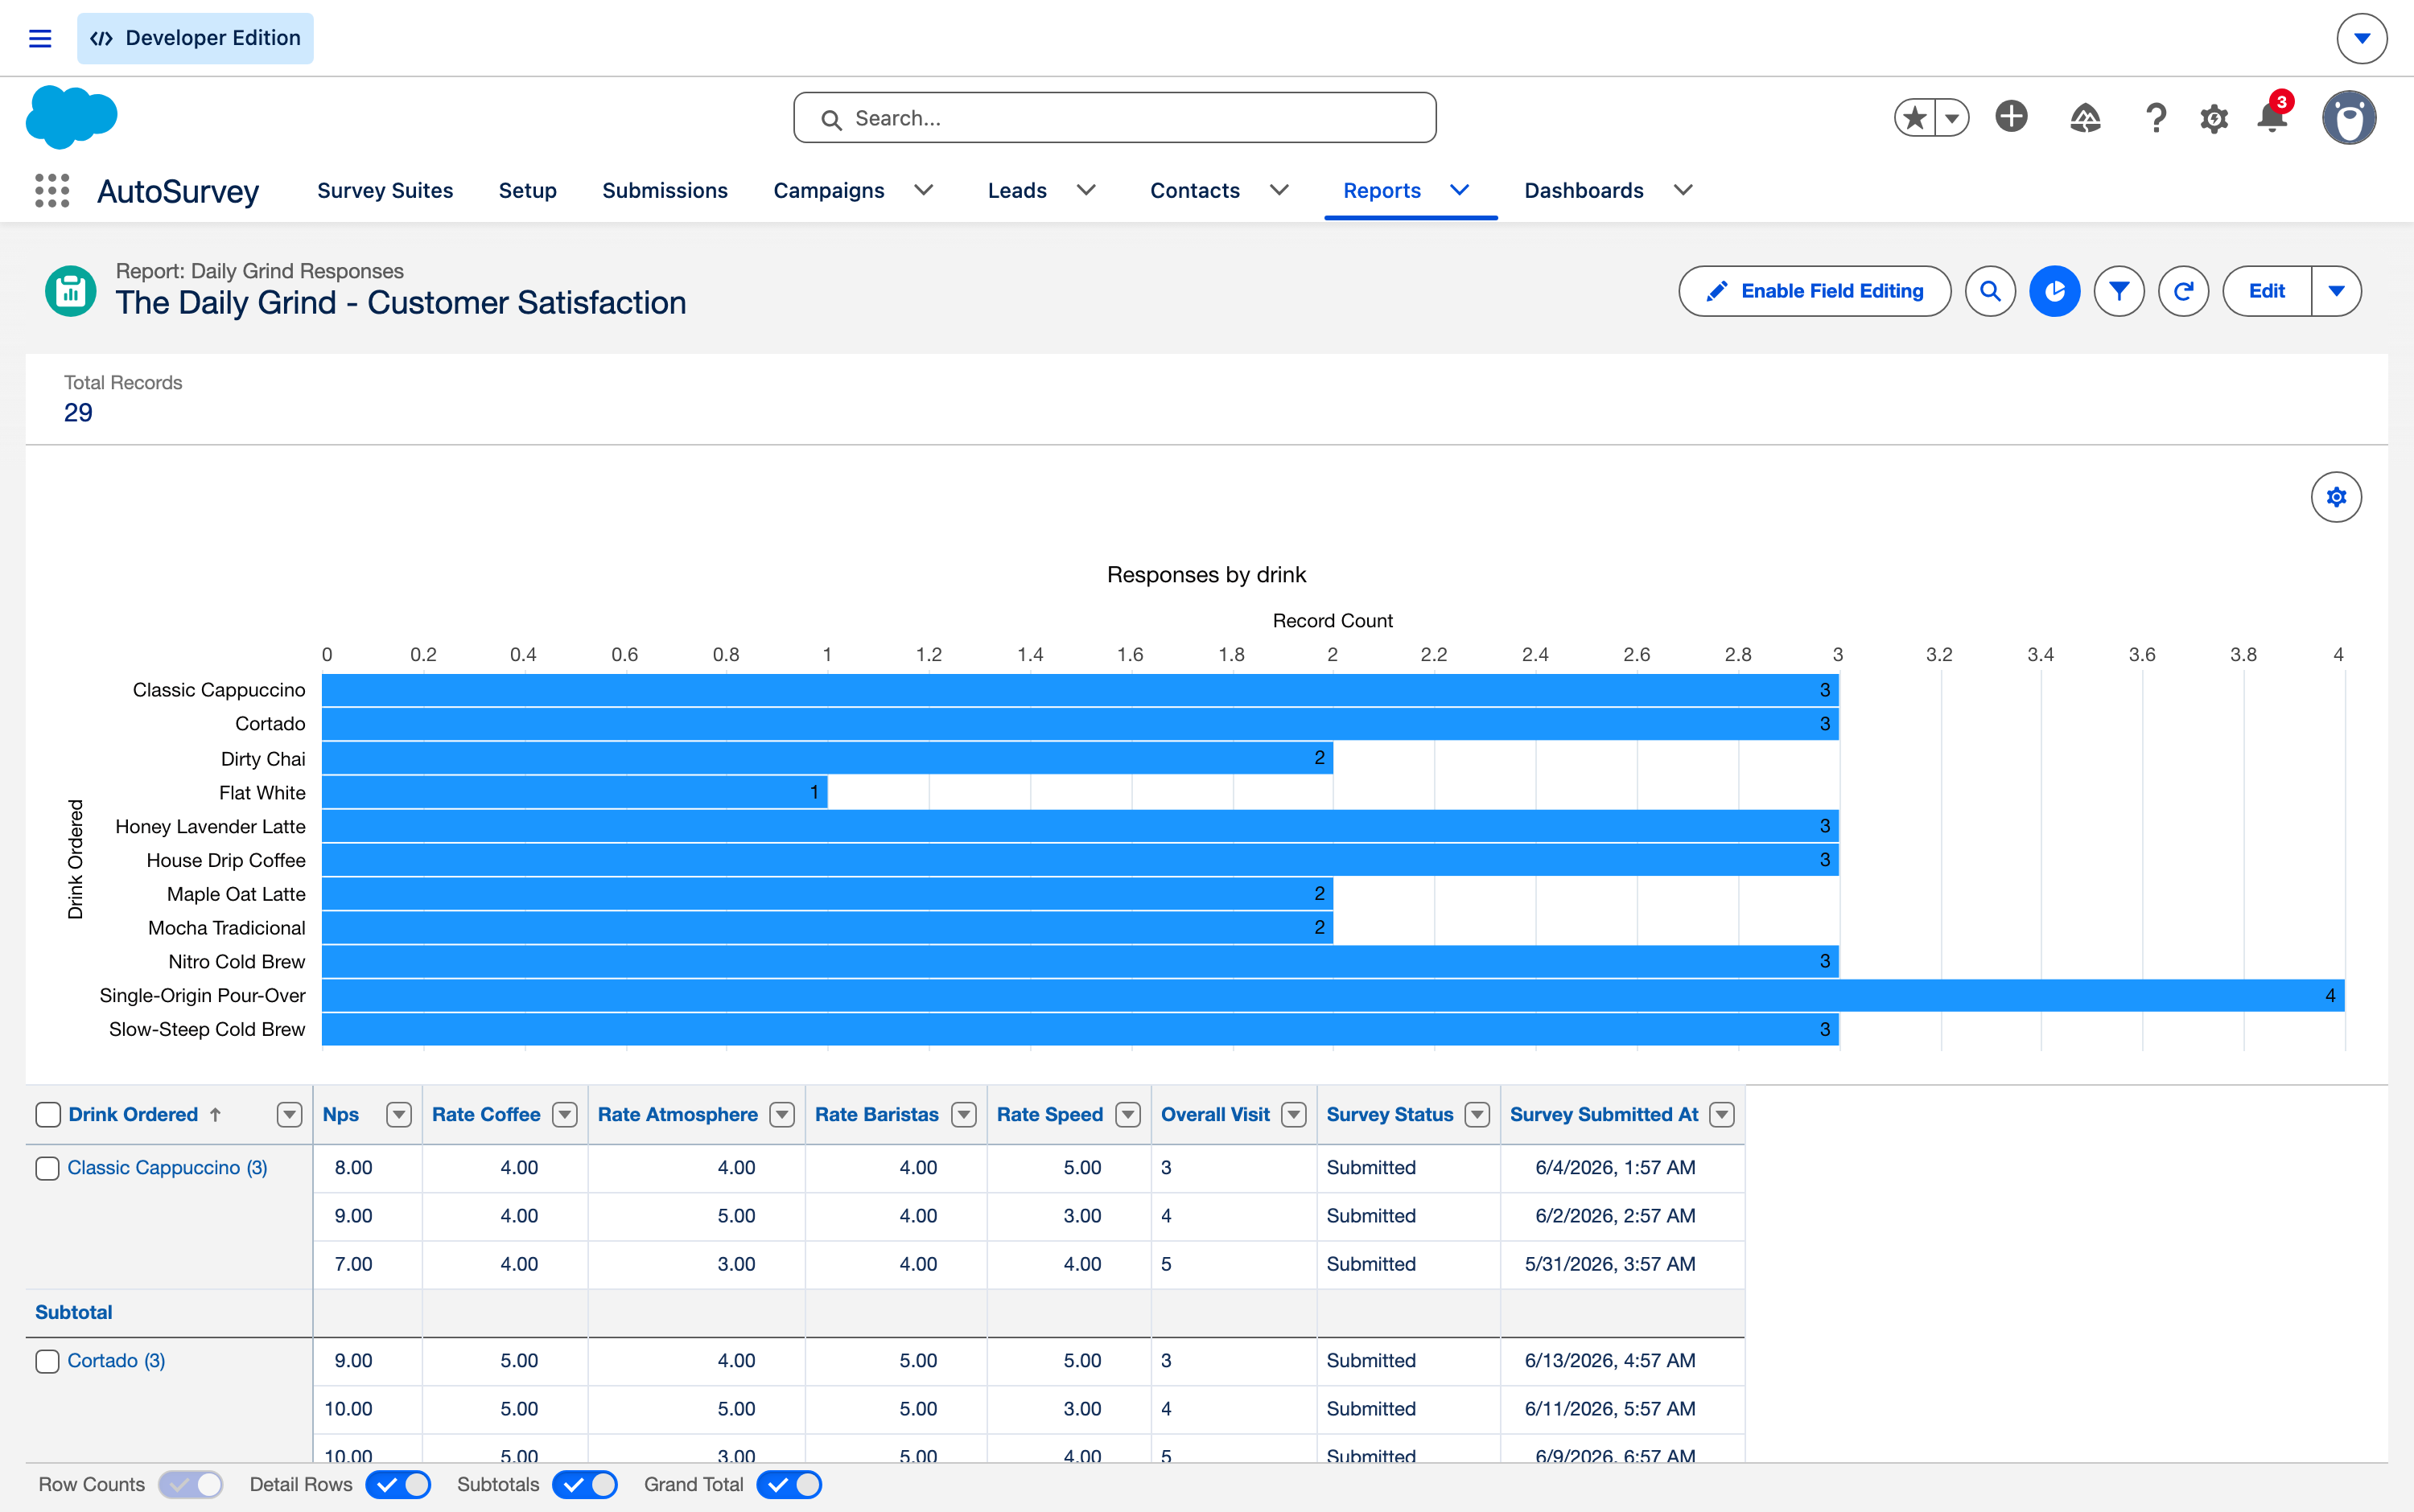Image resolution: width=2414 pixels, height=1512 pixels.
Task: Open Global Actions plus icon
Action: [x=2011, y=117]
